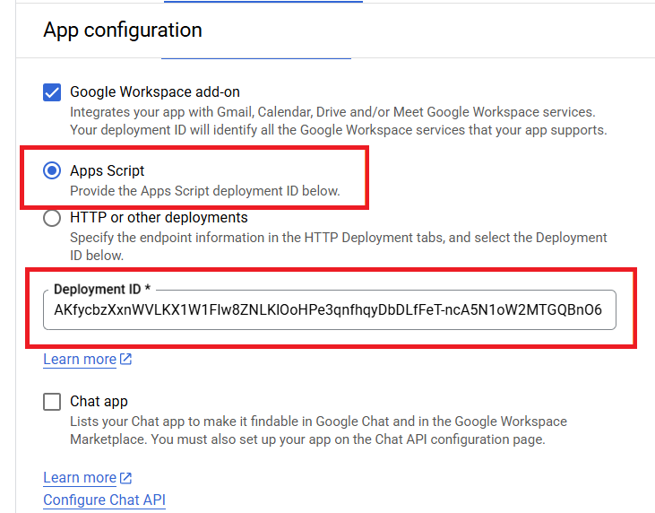Click external-link icon beside Deployment ID Learn more
This screenshot has height=513, width=655.
click(125, 359)
